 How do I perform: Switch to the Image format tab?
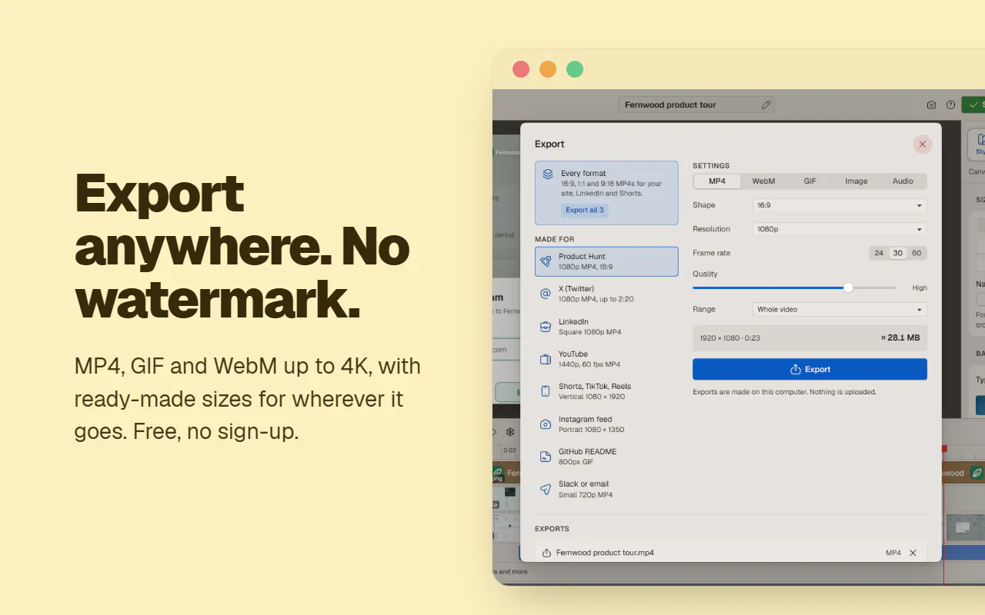pyautogui.click(x=856, y=181)
